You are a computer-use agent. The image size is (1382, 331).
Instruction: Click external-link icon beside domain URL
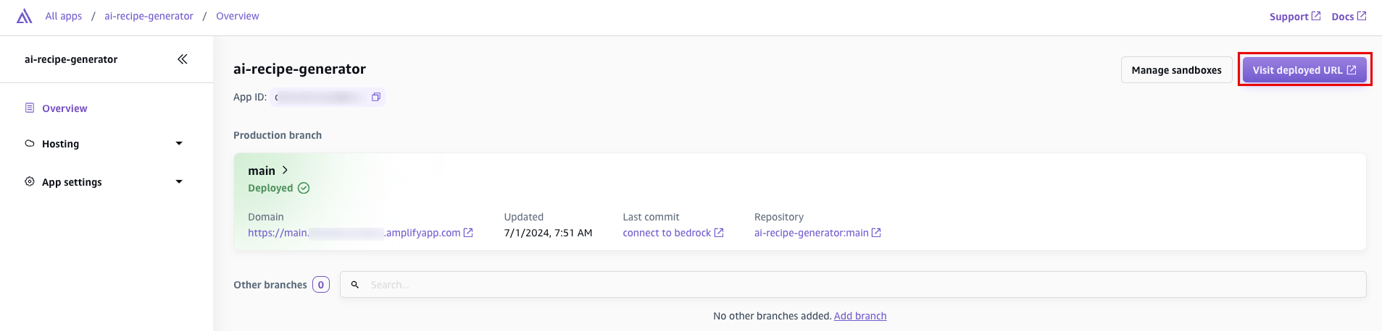(468, 233)
